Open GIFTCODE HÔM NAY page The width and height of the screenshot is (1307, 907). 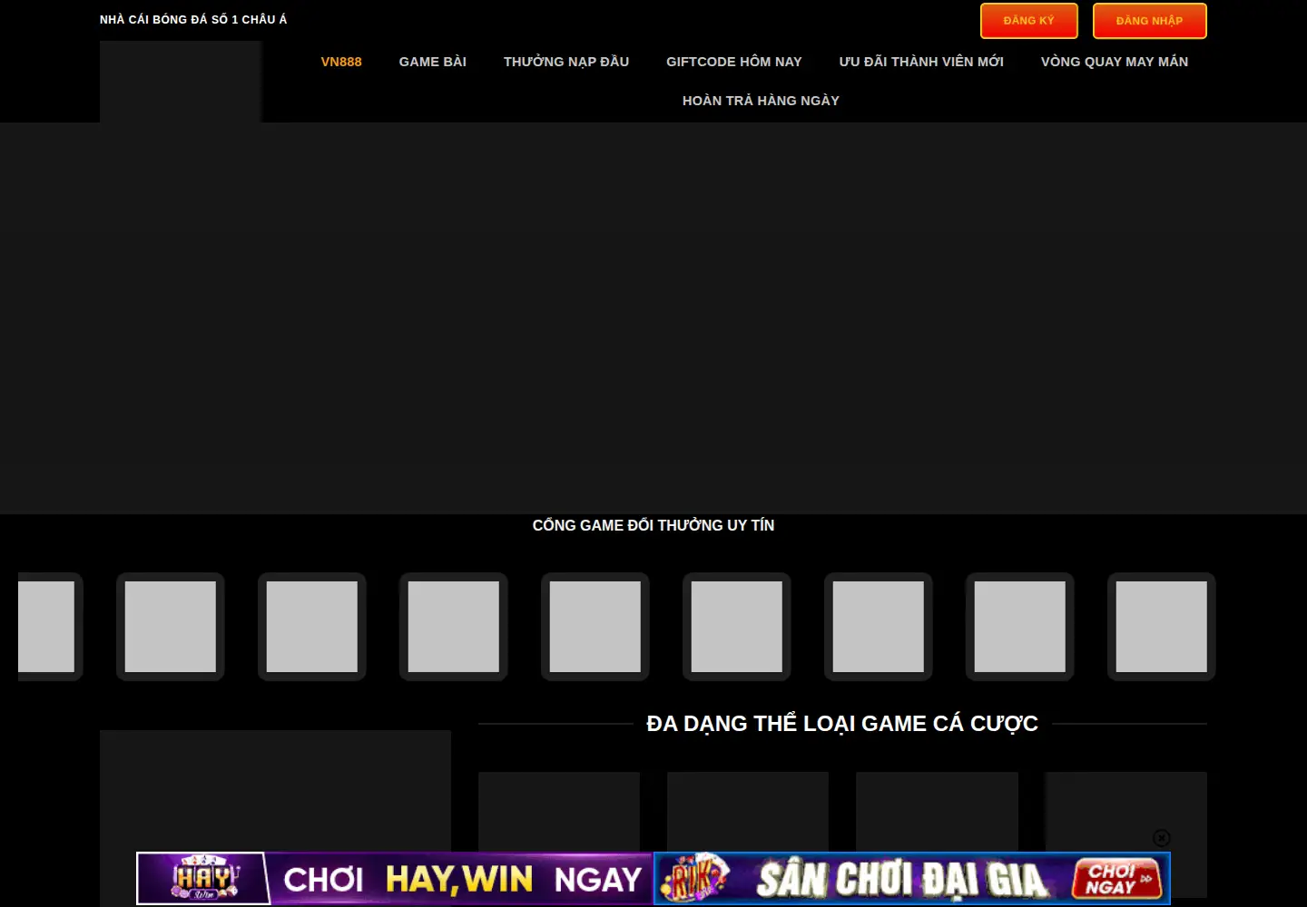tap(734, 62)
